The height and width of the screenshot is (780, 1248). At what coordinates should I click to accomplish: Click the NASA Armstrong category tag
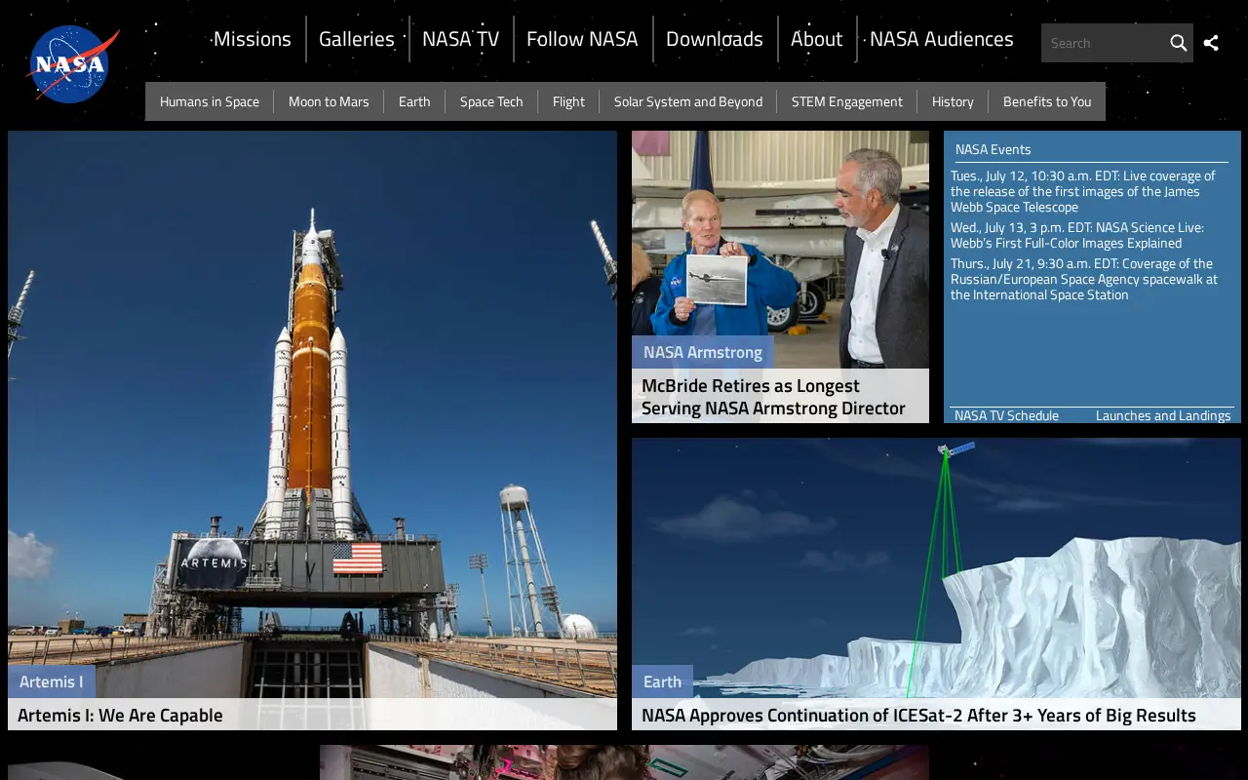[703, 352]
